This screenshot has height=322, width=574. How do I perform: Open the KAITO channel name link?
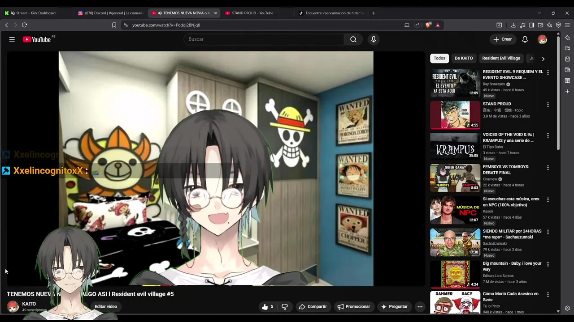point(29,304)
